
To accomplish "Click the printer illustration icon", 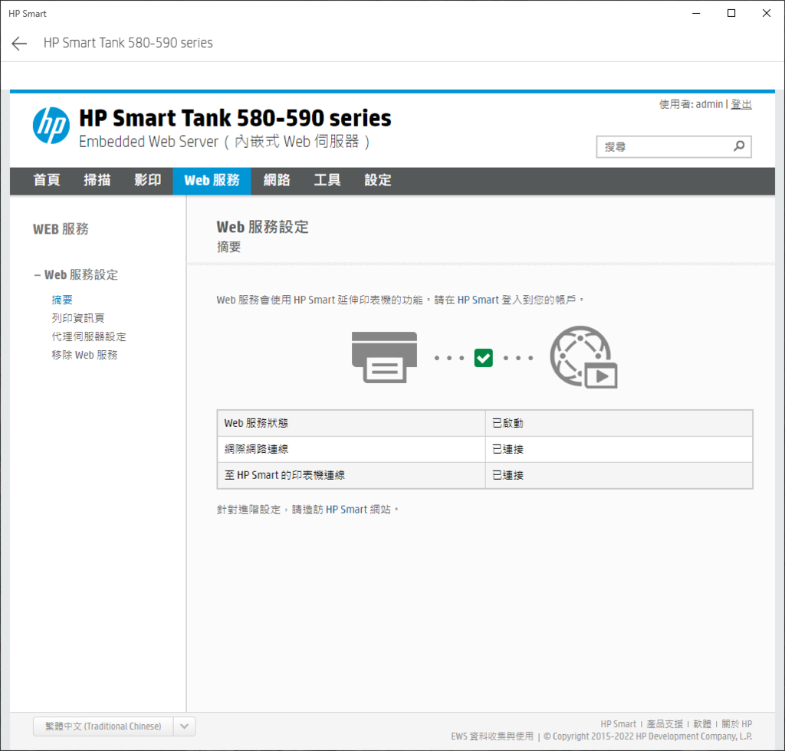I will point(385,357).
